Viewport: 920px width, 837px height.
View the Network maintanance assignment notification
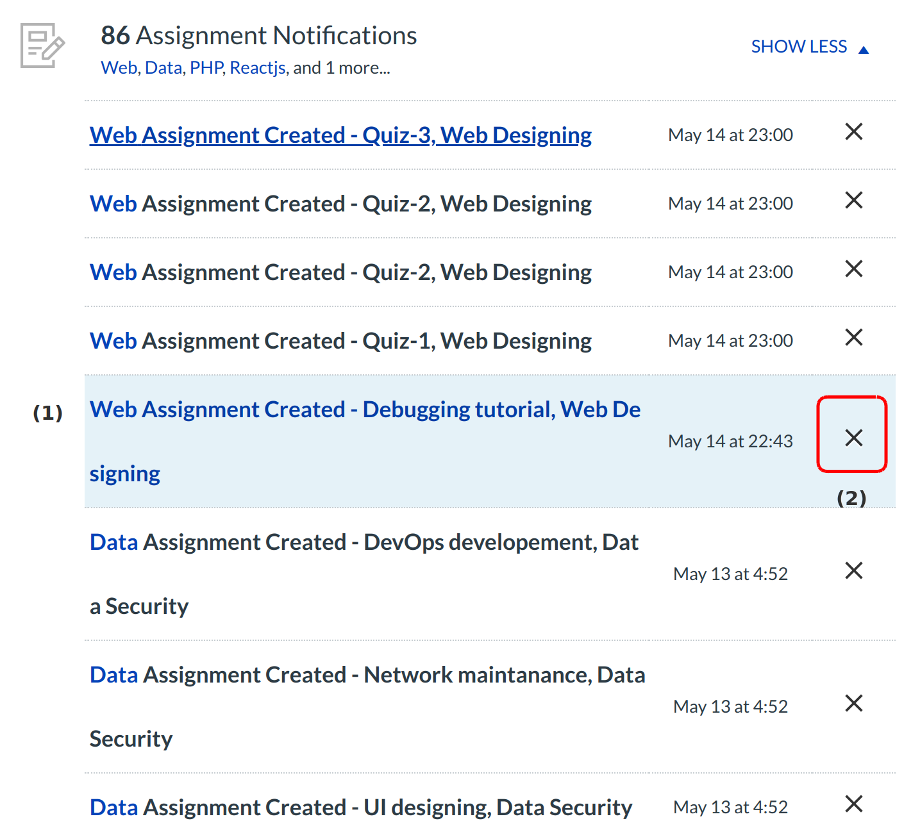coord(367,675)
